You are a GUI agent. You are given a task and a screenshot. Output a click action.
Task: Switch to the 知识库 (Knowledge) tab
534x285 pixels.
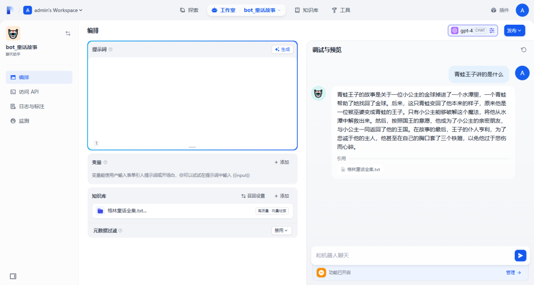[307, 10]
